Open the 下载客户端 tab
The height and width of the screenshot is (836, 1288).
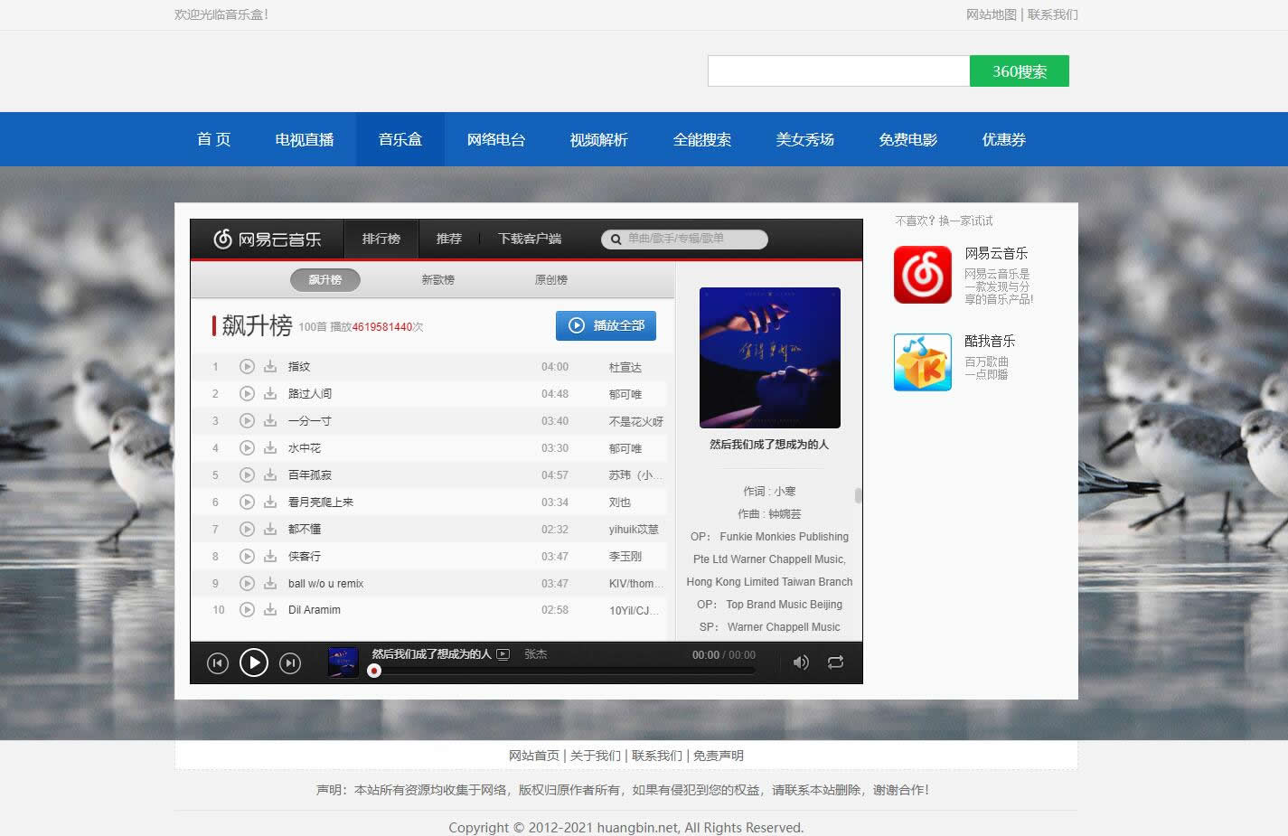tap(530, 240)
